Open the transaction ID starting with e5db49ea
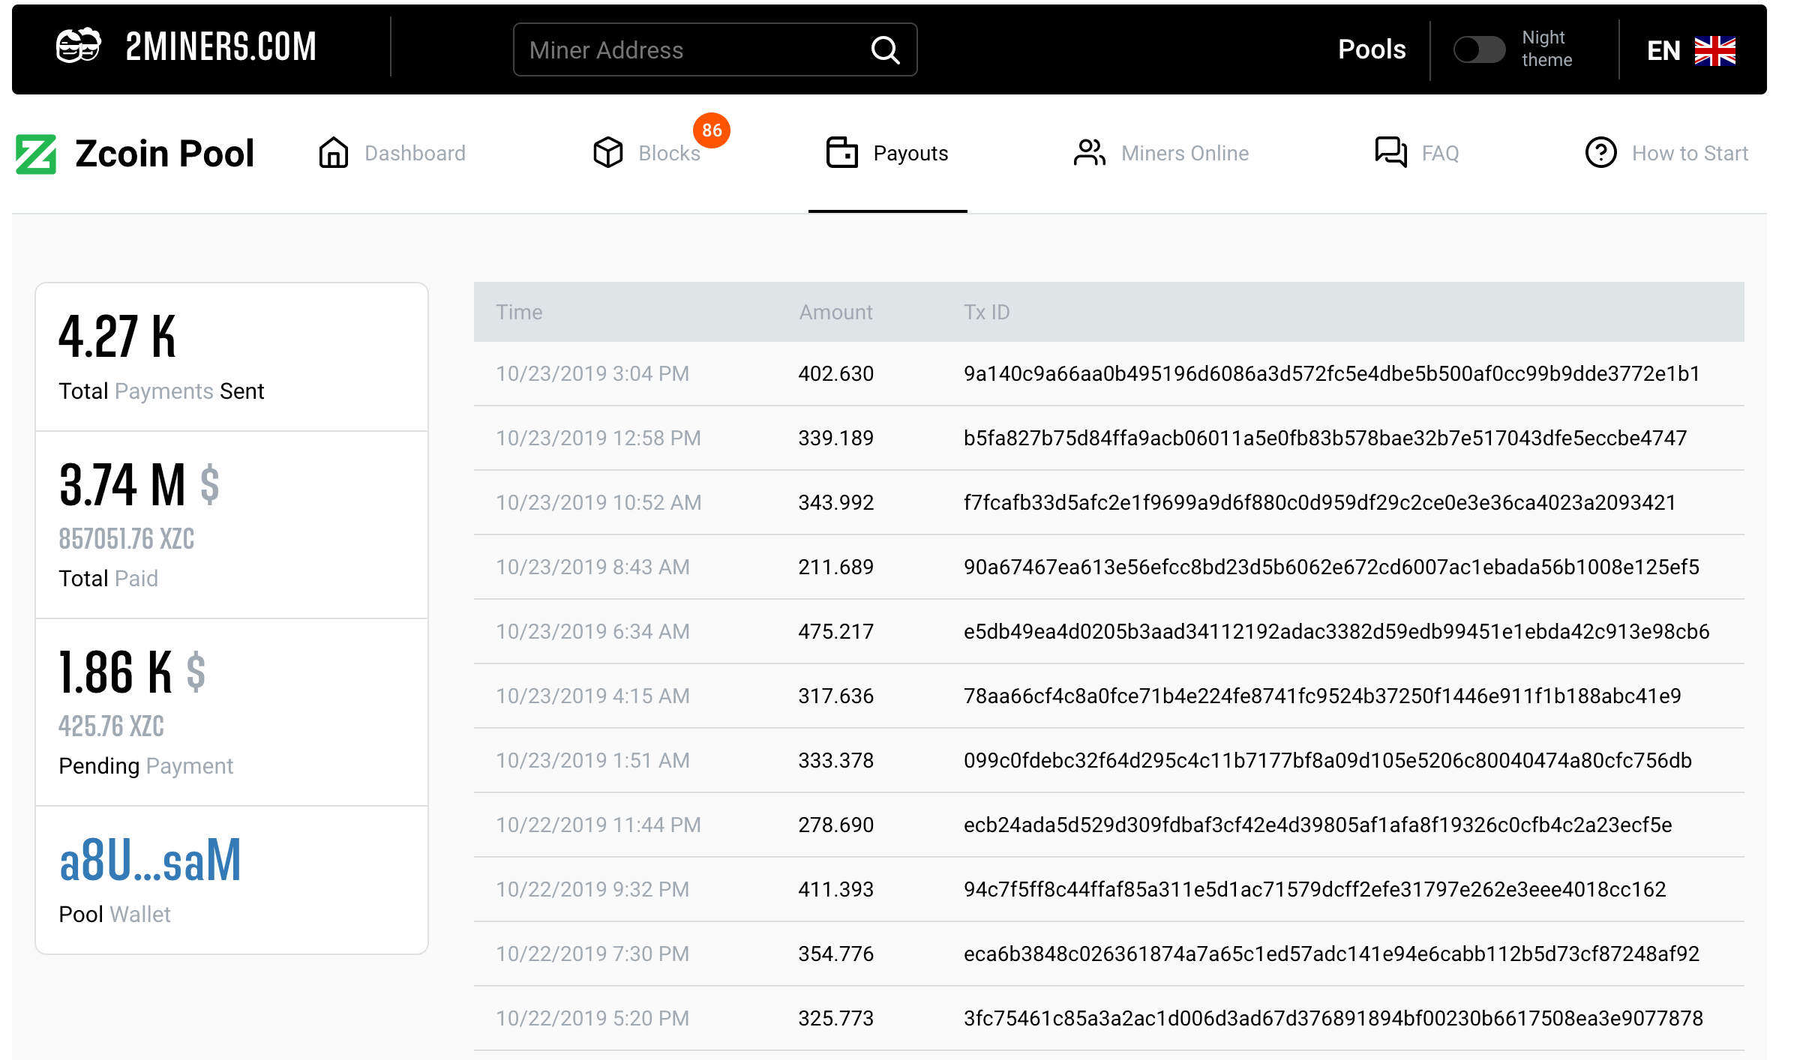This screenshot has width=1794, height=1060. point(1336,632)
